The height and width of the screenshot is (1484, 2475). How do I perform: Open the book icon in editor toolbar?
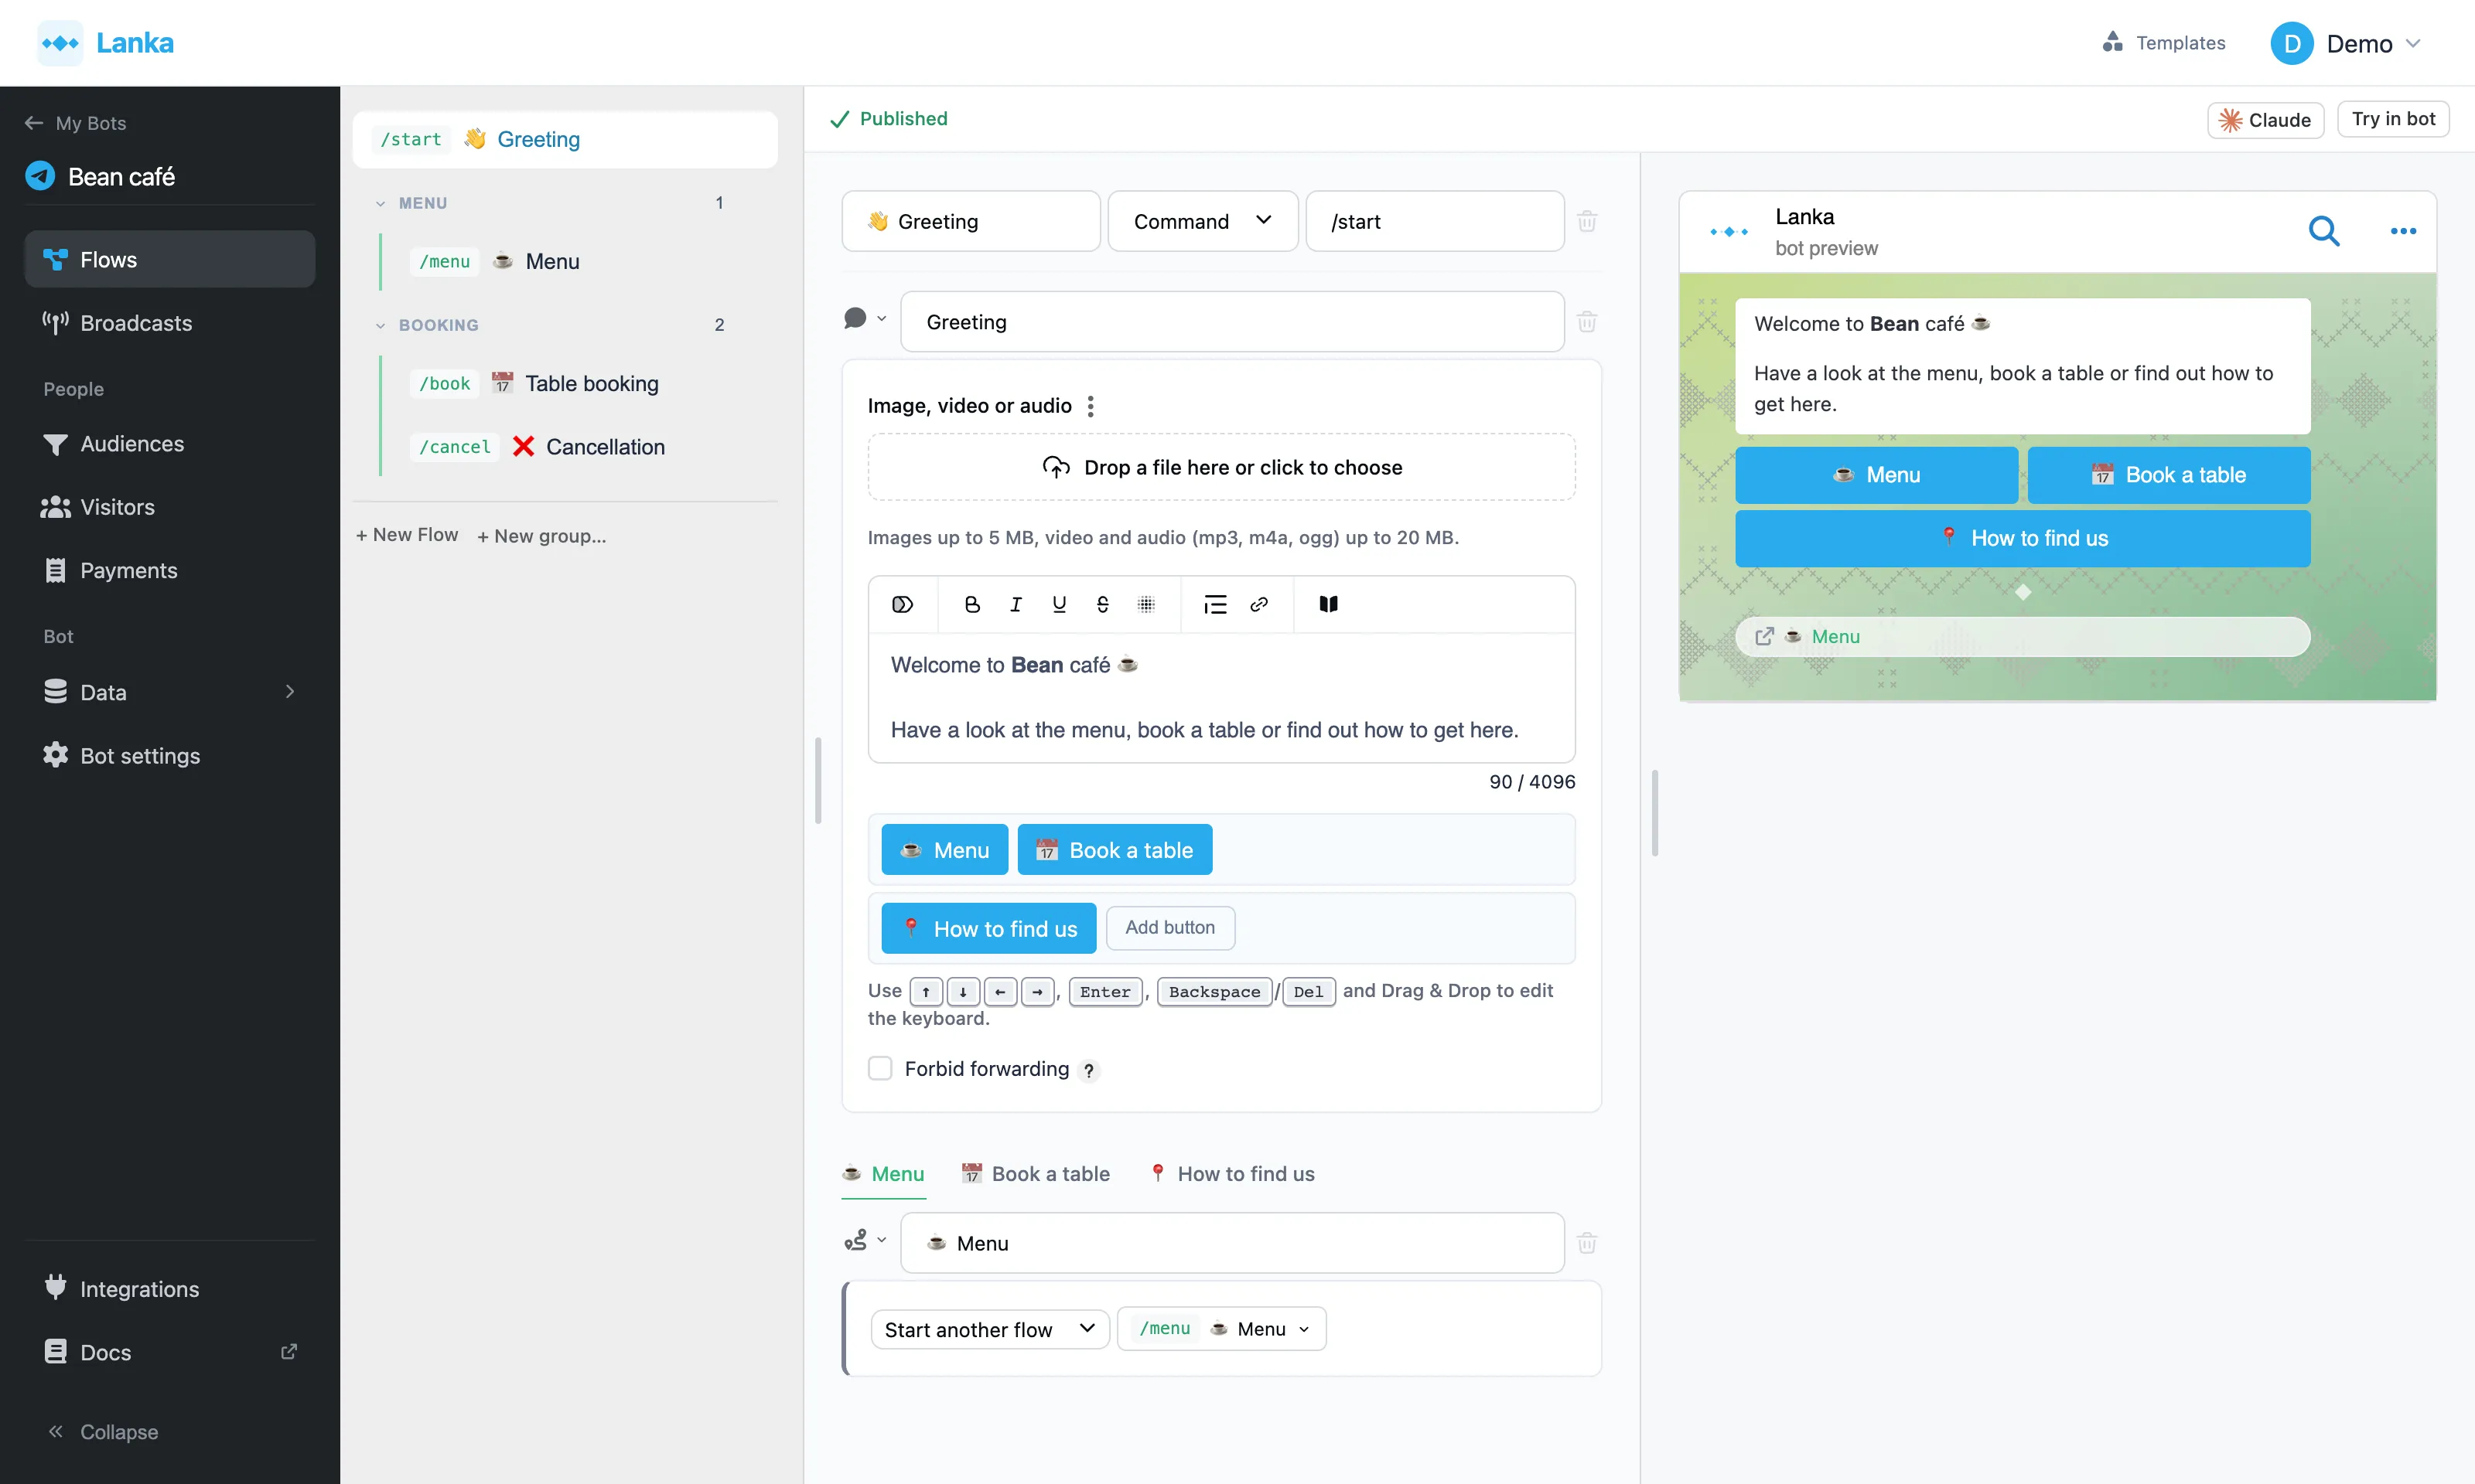[1329, 604]
